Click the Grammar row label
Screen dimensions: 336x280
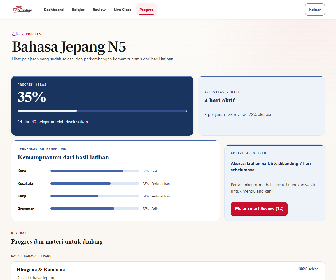coord(26,209)
